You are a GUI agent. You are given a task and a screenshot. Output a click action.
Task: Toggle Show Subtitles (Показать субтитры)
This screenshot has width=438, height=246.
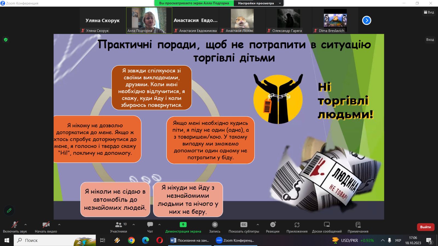[x=244, y=227]
